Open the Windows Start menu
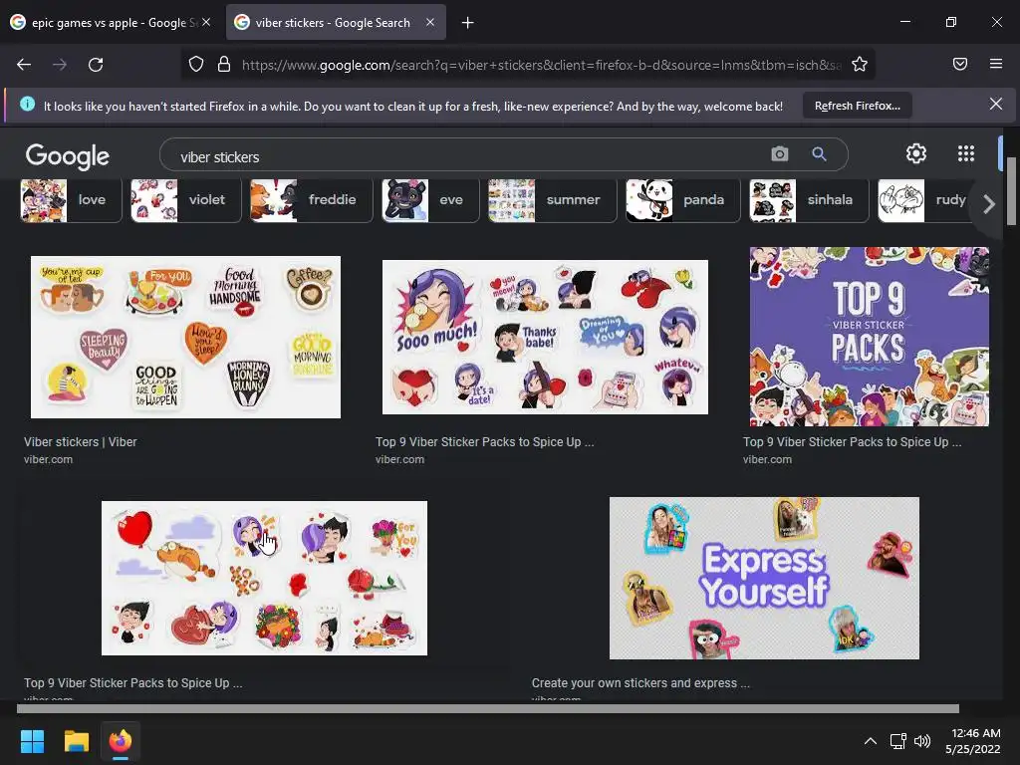Screen dimensions: 1020x765 click(32, 741)
